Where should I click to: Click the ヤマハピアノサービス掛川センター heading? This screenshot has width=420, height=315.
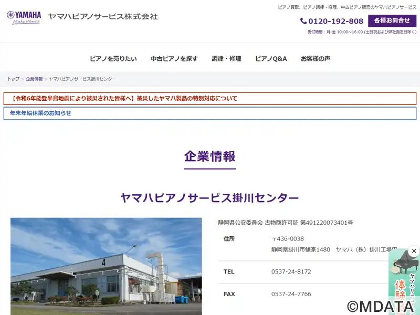(209, 198)
